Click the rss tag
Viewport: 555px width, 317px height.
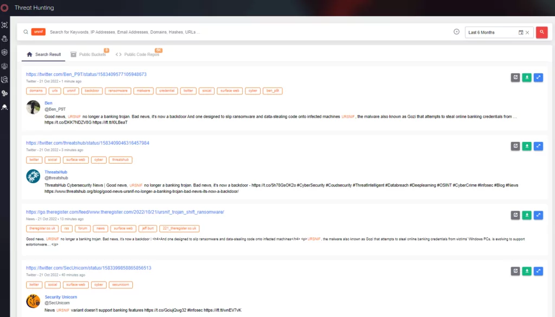click(x=67, y=229)
